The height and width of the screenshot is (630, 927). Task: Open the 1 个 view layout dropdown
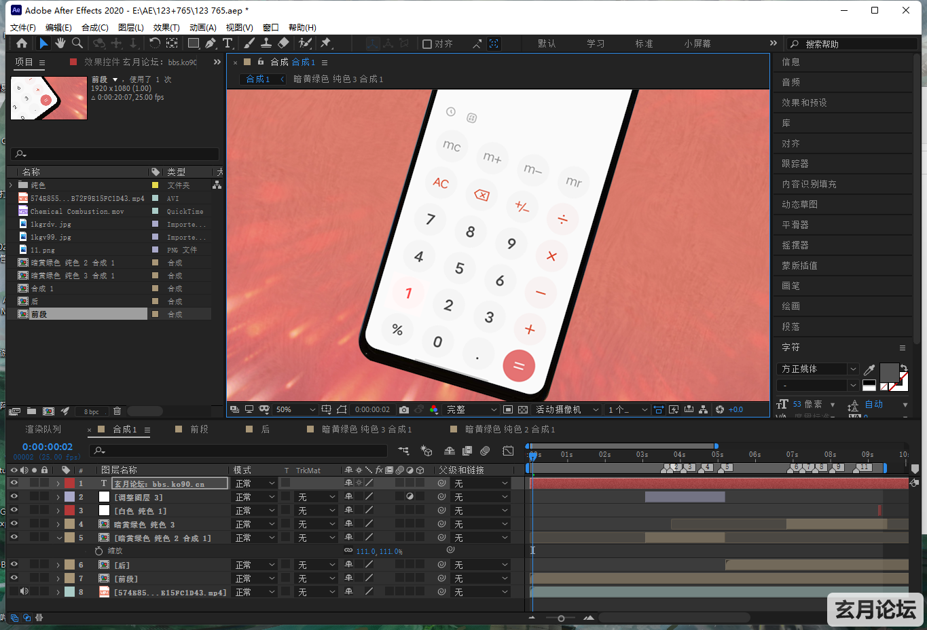[x=627, y=409]
